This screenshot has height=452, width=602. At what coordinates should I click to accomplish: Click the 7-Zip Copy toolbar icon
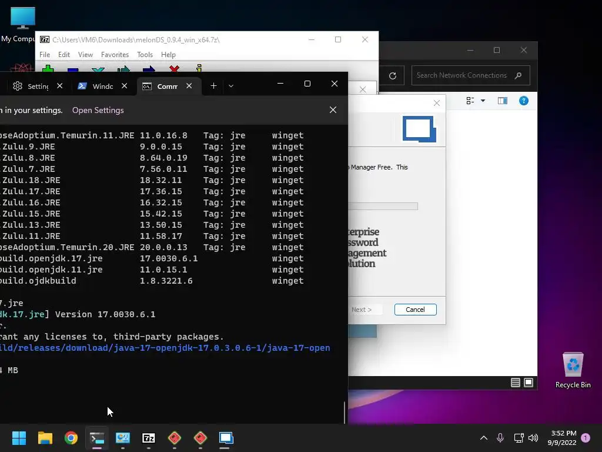pos(123,69)
